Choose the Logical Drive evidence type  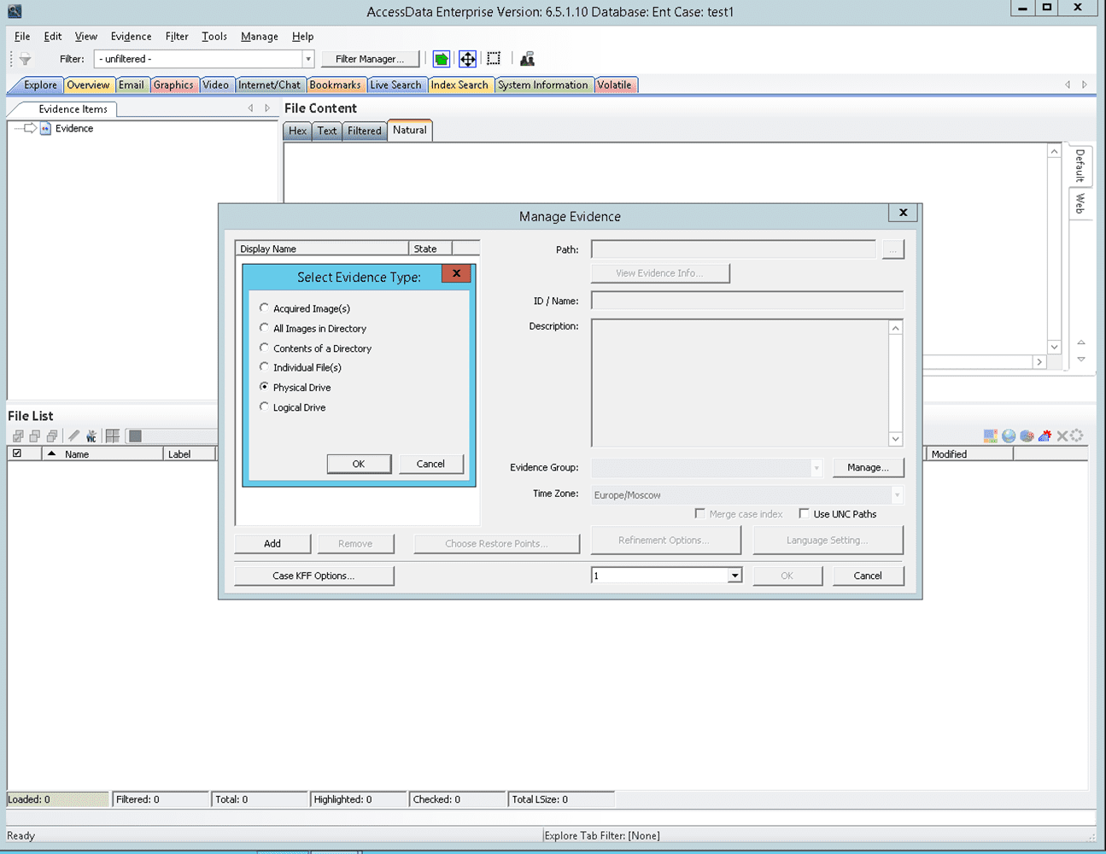click(x=264, y=407)
